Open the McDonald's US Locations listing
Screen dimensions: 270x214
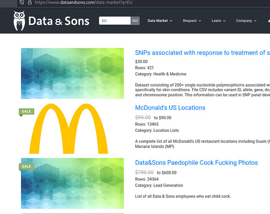click(x=170, y=108)
